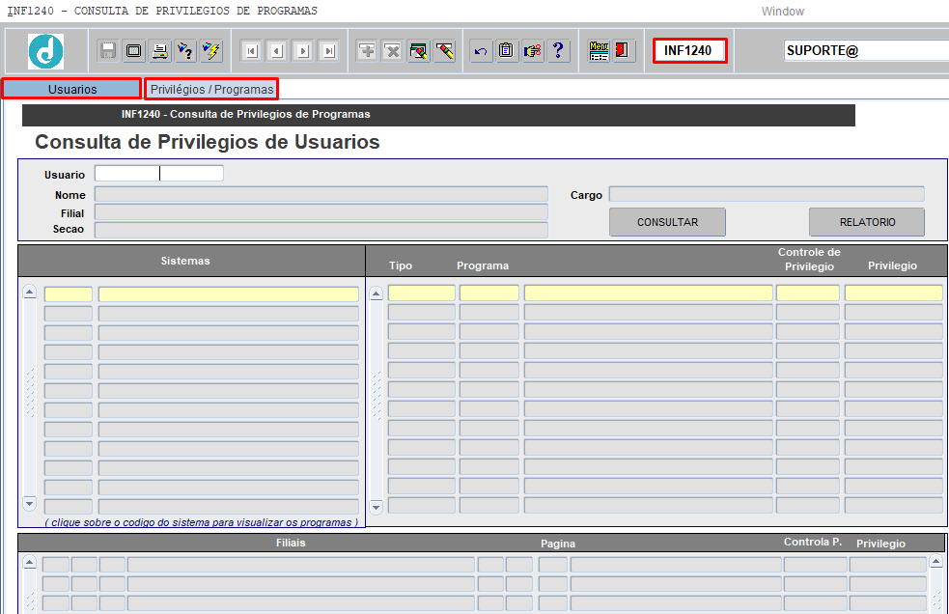The image size is (949, 614).
Task: Select the first yellow Tipo cell
Action: pos(421,293)
